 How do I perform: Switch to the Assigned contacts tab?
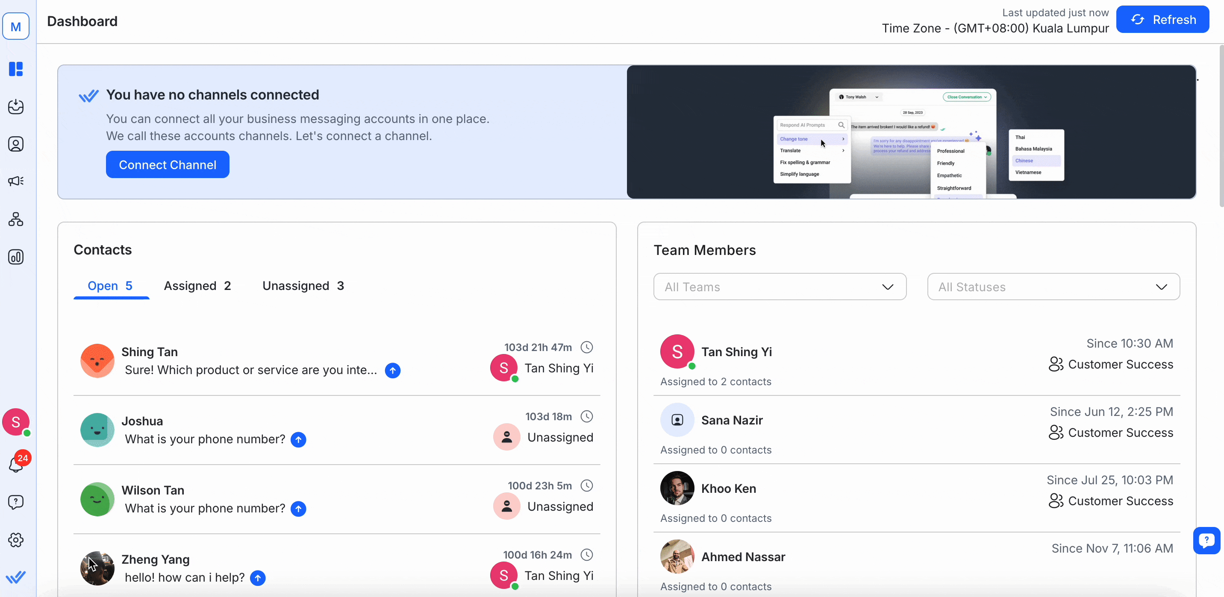pyautogui.click(x=197, y=286)
